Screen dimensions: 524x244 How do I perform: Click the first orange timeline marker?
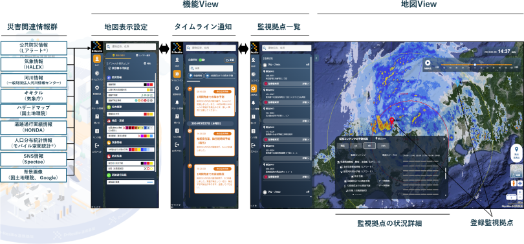190,89
